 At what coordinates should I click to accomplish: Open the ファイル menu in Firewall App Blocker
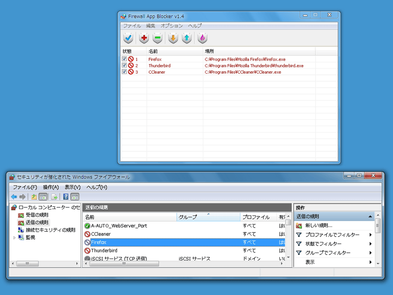[x=132, y=26]
